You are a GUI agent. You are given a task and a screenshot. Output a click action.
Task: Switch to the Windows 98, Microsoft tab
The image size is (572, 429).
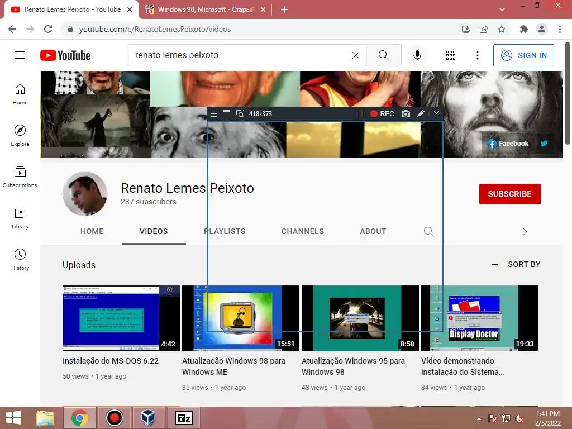pyautogui.click(x=205, y=9)
